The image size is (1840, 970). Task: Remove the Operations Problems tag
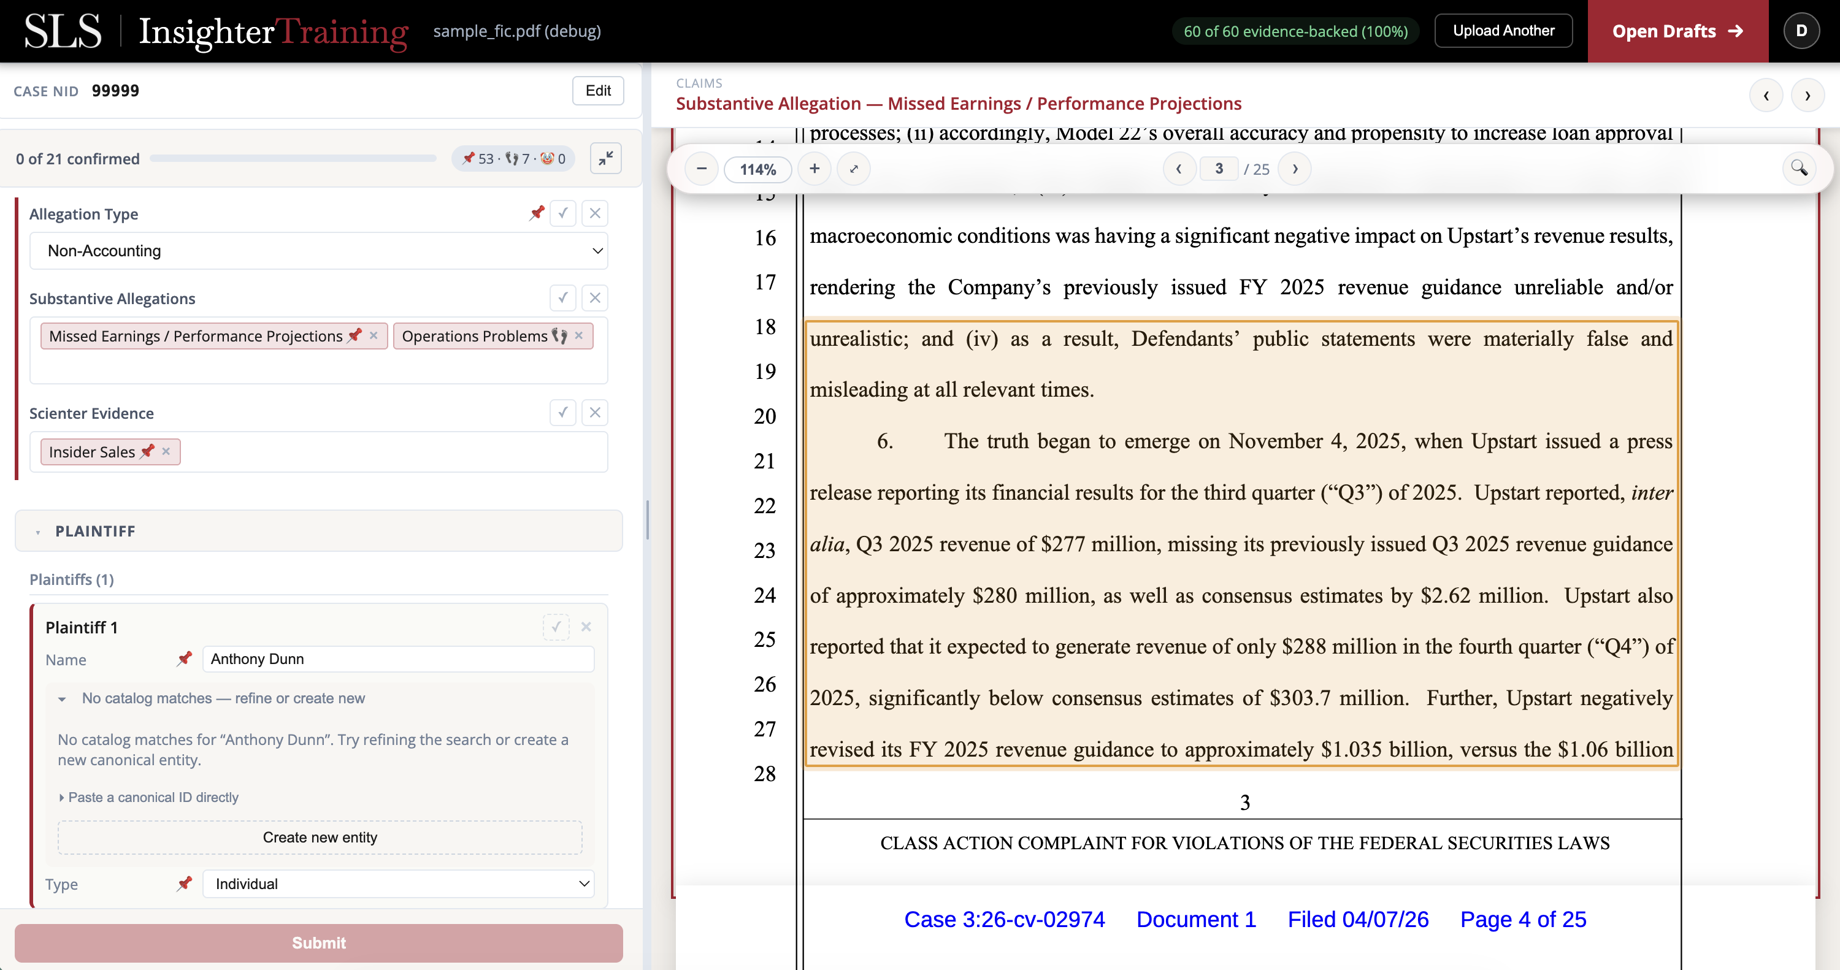tap(579, 336)
